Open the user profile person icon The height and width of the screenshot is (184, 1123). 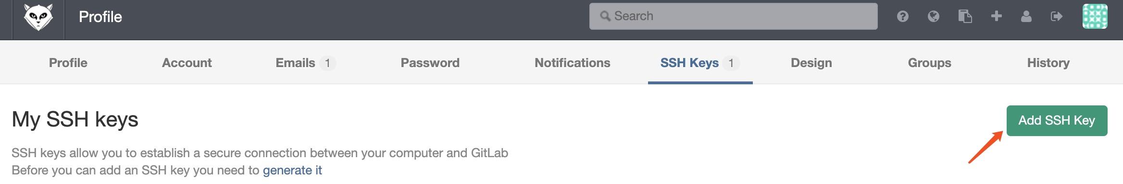[x=1026, y=17]
